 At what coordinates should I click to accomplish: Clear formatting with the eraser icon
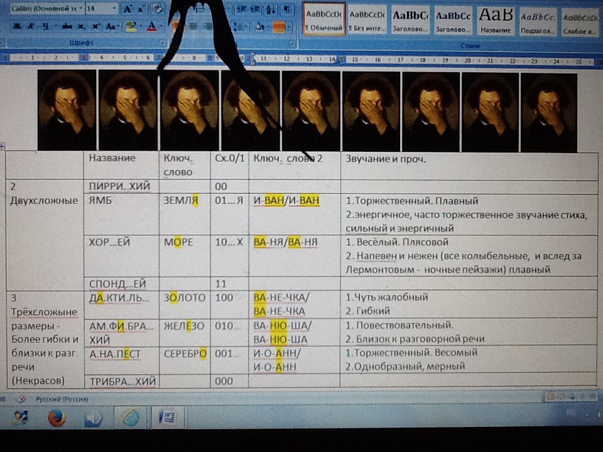[x=157, y=9]
